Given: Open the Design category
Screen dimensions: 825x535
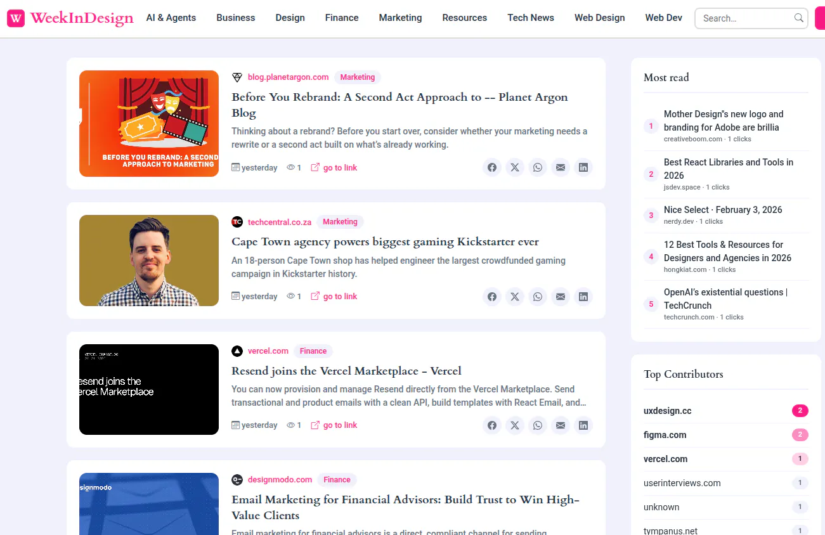Looking at the screenshot, I should pos(290,18).
